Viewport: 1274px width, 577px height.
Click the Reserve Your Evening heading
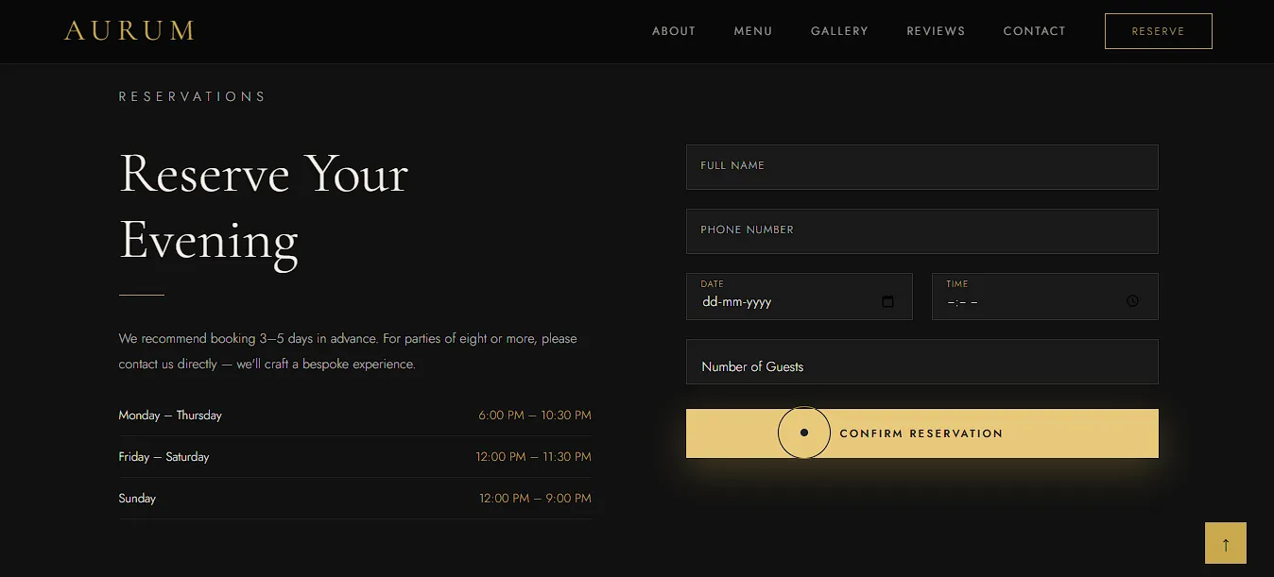(x=265, y=206)
